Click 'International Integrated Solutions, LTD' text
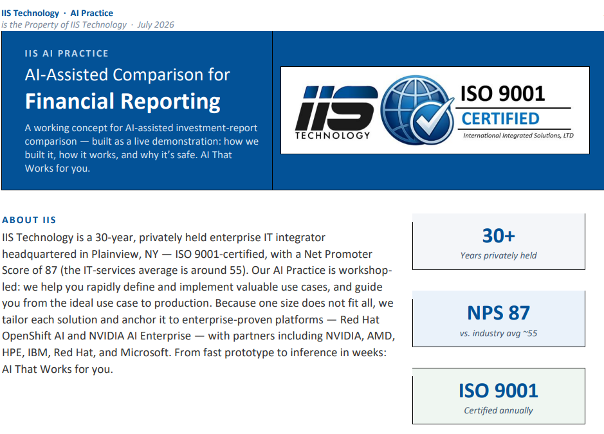The height and width of the screenshot is (434, 604). [518, 136]
